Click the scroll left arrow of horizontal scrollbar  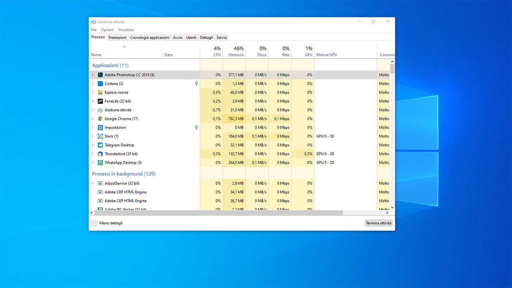91,213
